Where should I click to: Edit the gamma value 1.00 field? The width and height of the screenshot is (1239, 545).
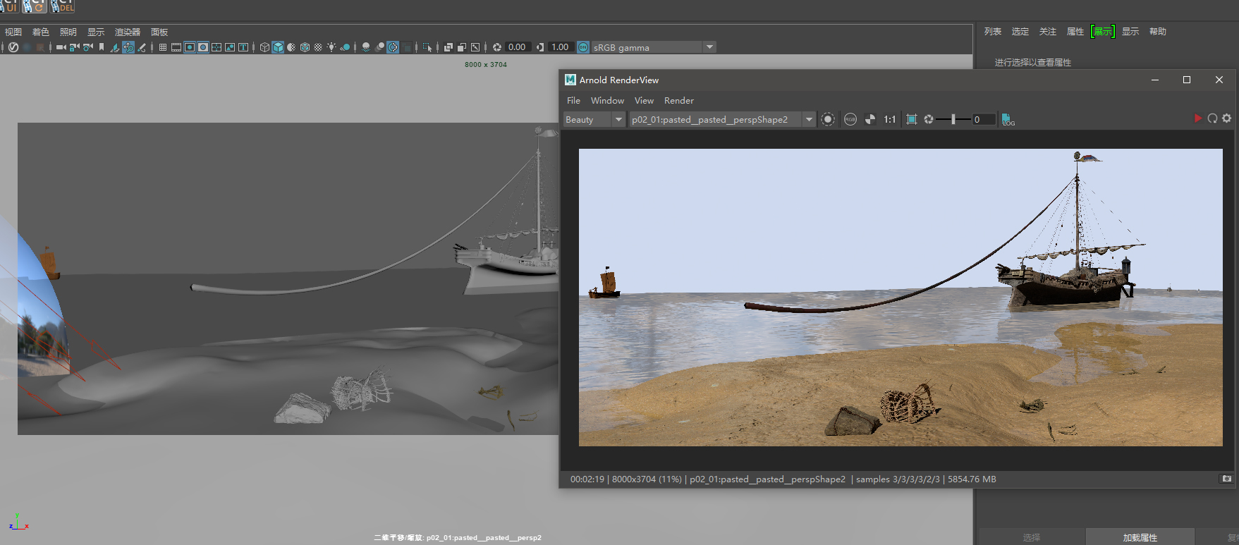pyautogui.click(x=561, y=47)
